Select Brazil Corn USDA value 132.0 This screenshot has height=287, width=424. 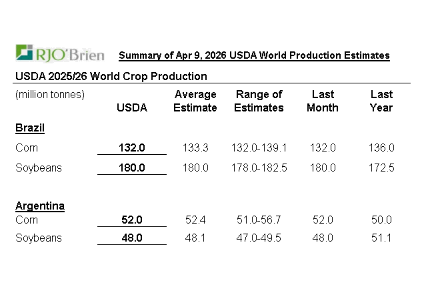pos(132,148)
